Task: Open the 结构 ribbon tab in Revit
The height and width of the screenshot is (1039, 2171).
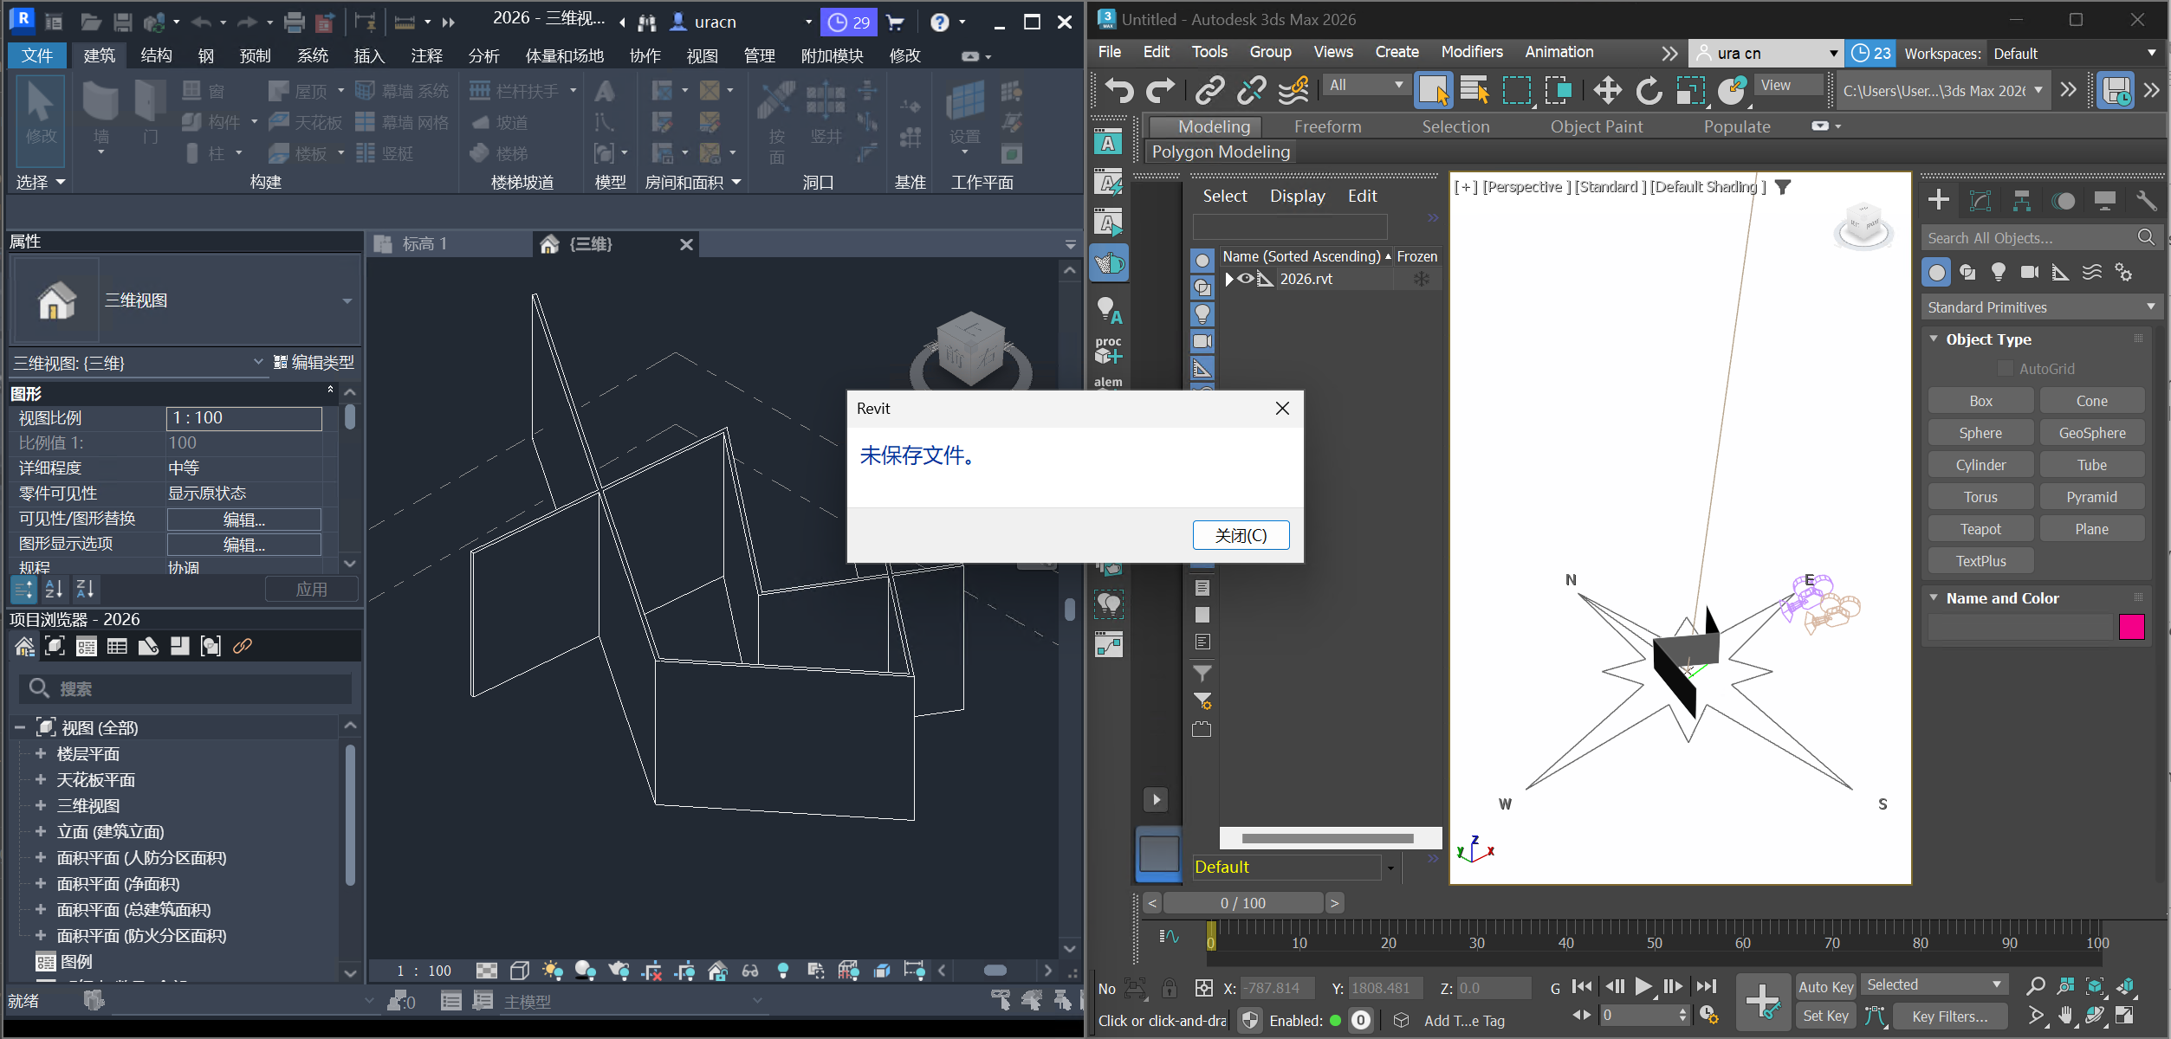Action: coord(156,55)
